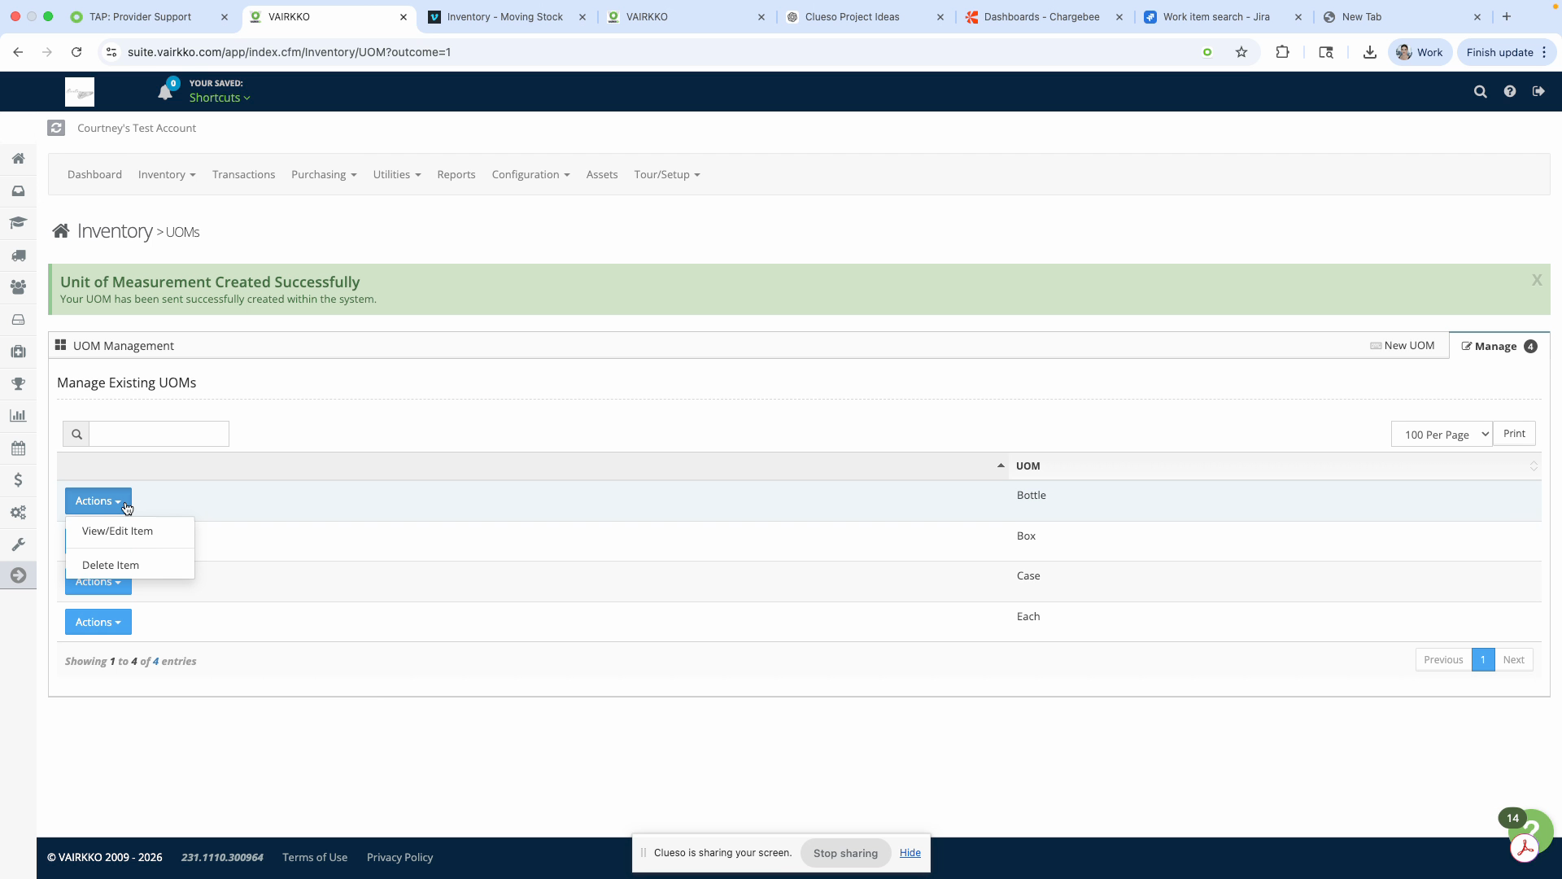Open the notifications bell
1562x879 pixels.
[x=165, y=92]
